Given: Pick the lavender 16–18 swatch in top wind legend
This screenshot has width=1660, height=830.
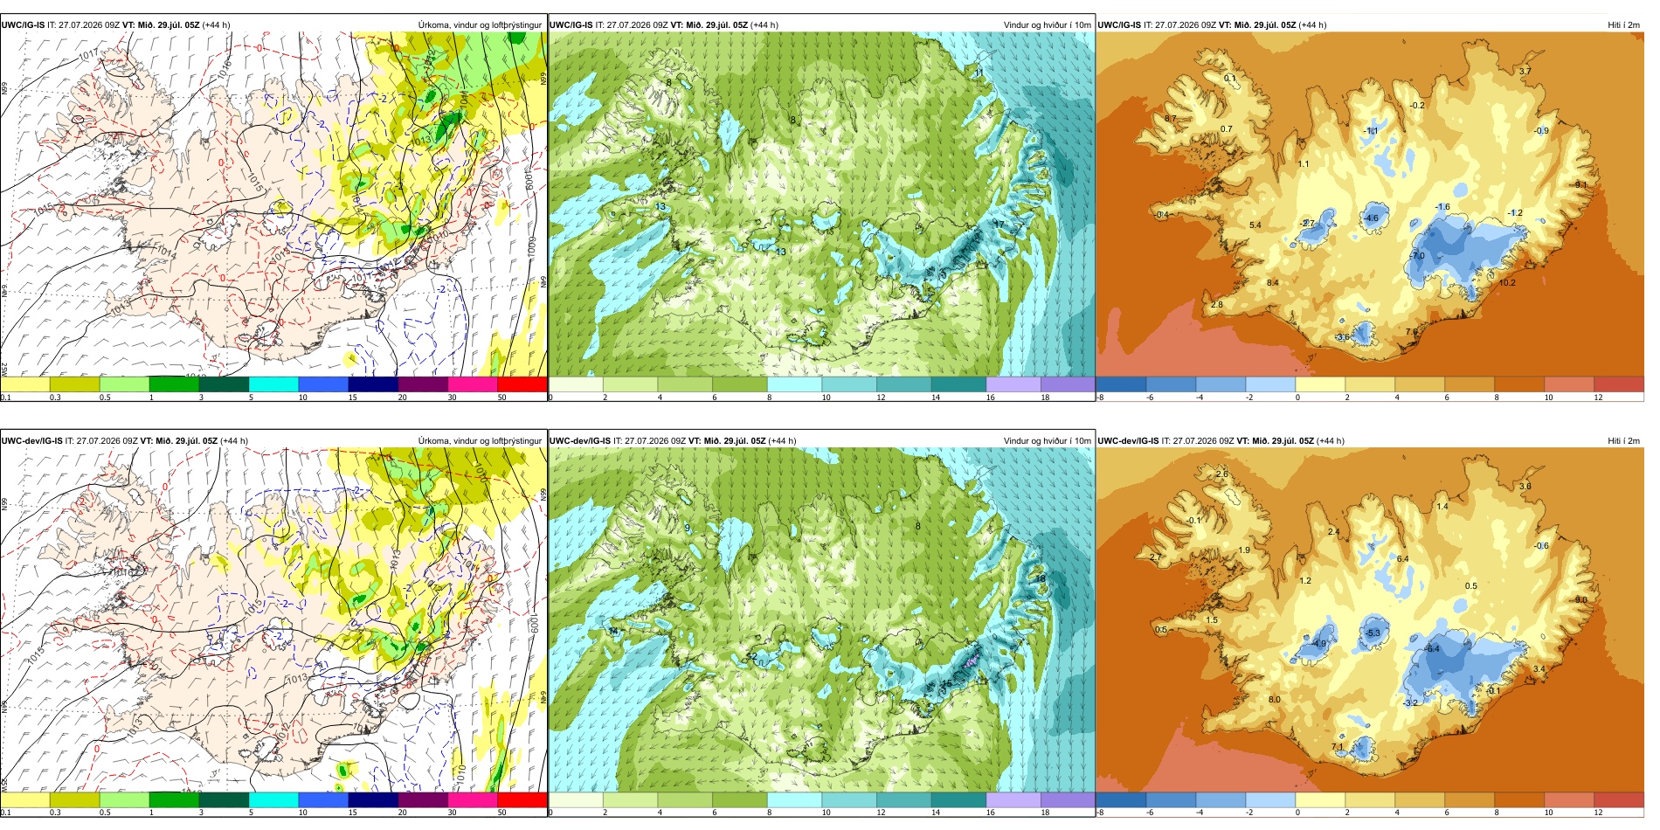Looking at the screenshot, I should (1013, 384).
